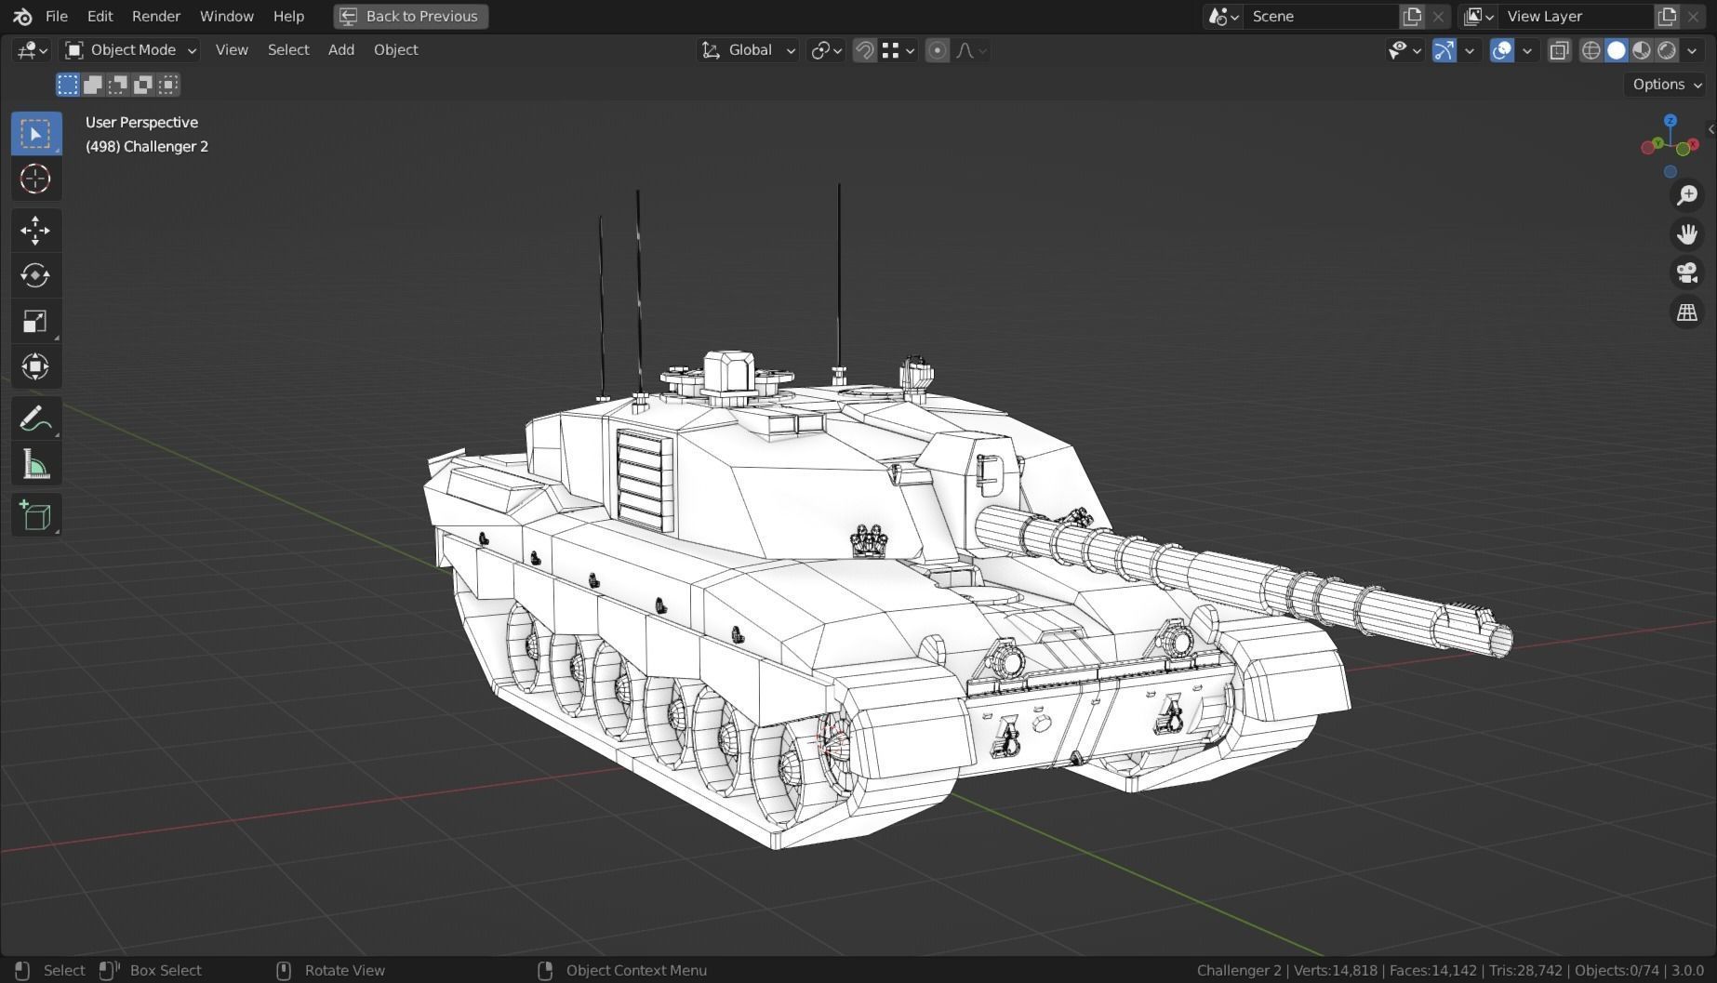
Task: Toggle proportional editing
Action: pos(938,50)
